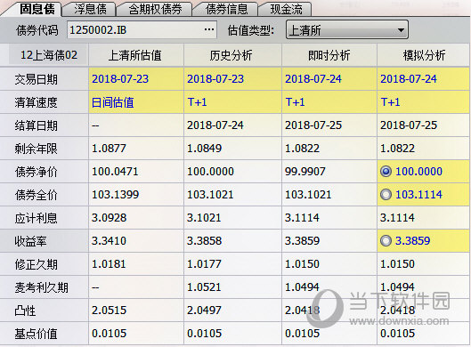Viewport: 471px width, 347px height.
Task: Open the 现金流 tab
Action: pyautogui.click(x=286, y=9)
